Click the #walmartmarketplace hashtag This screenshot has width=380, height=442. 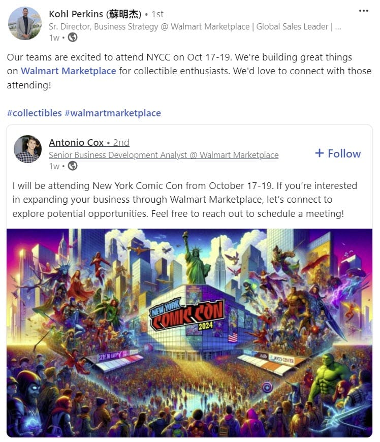[113, 113]
